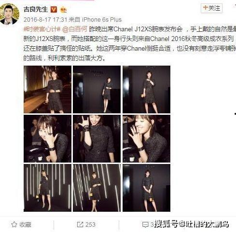Click the star 收藏 favorite icon
The image size is (236, 232).
pos(14,224)
